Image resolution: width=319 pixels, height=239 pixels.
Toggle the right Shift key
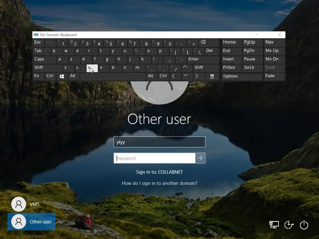click(206, 68)
